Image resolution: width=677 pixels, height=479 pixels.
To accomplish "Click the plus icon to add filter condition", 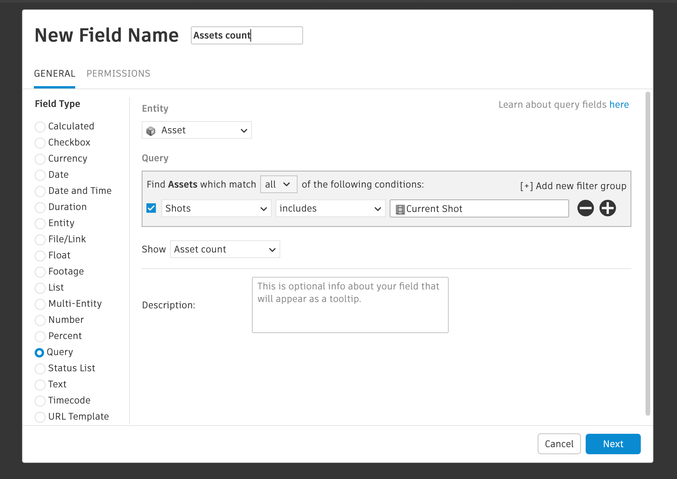I will 607,208.
